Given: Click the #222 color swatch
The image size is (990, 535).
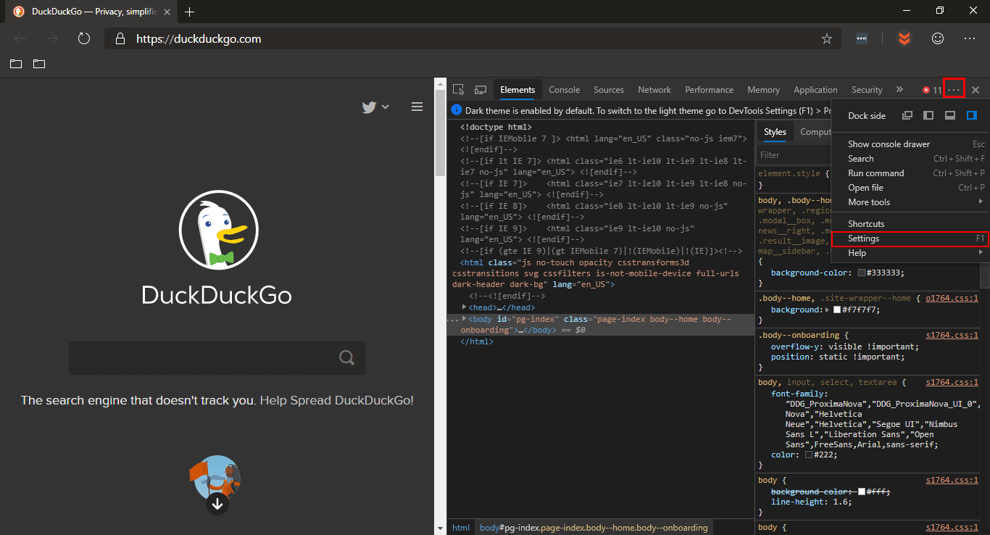Looking at the screenshot, I should pyautogui.click(x=809, y=455).
